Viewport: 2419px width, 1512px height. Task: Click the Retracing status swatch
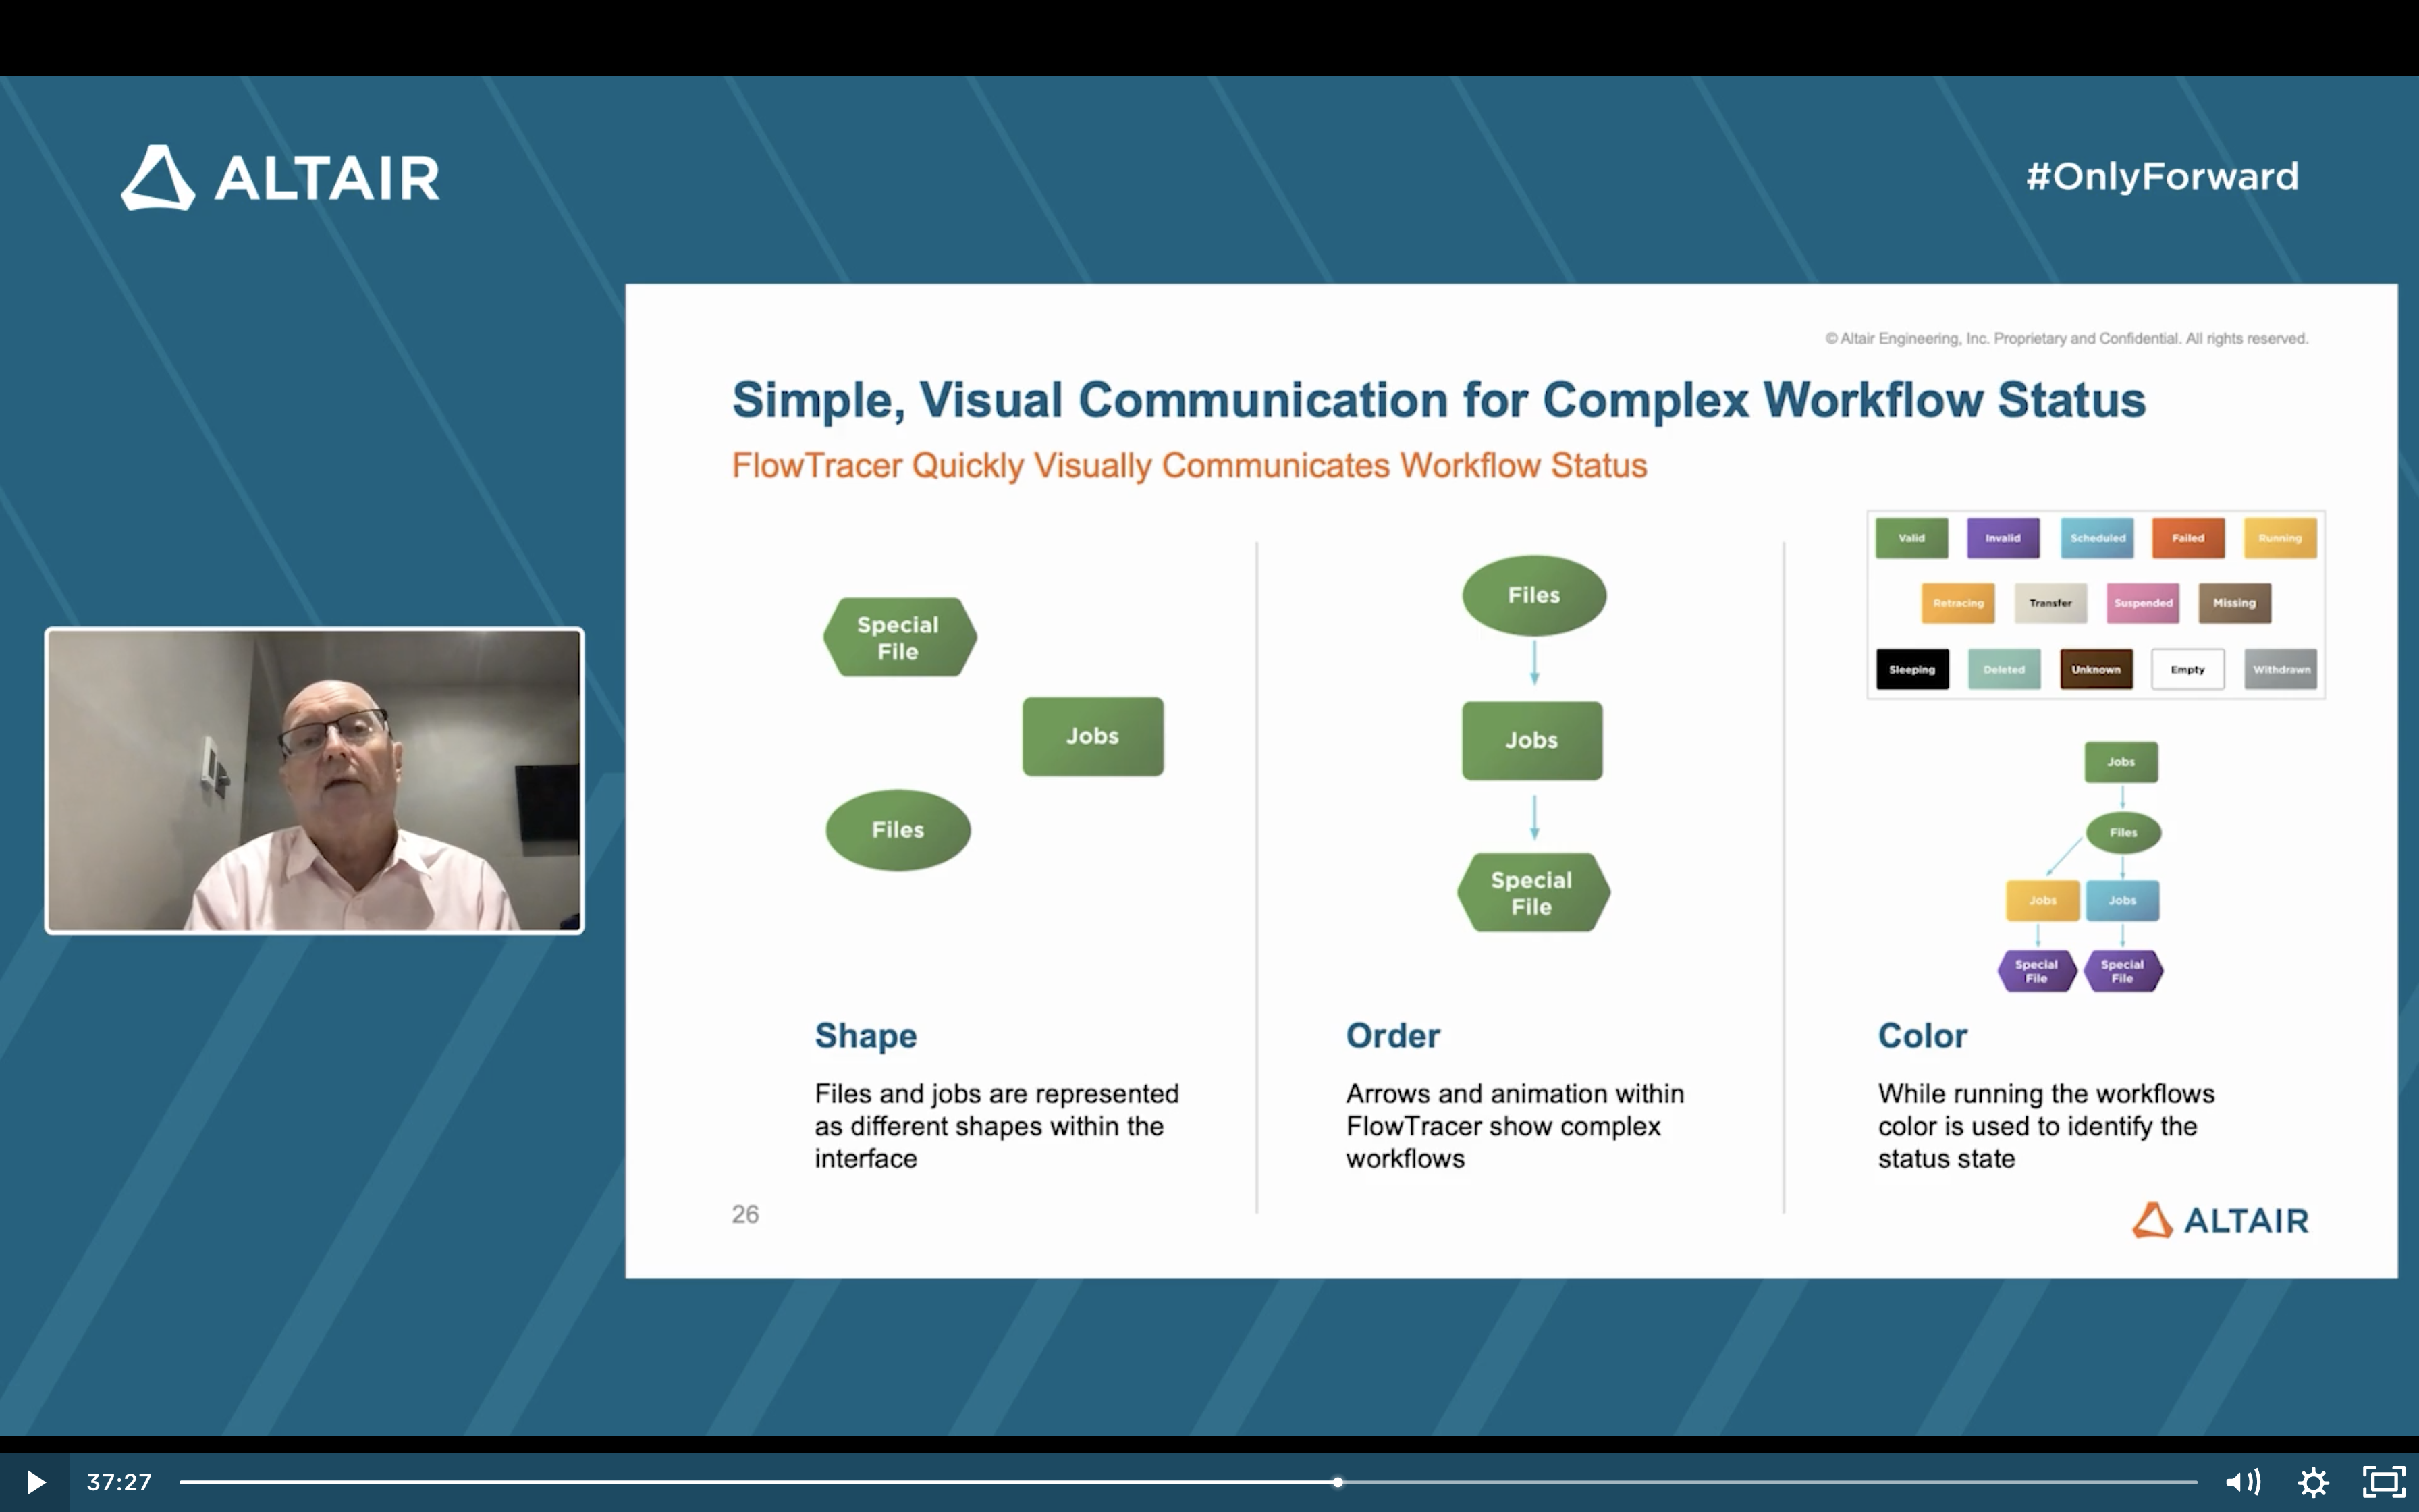click(x=1958, y=603)
